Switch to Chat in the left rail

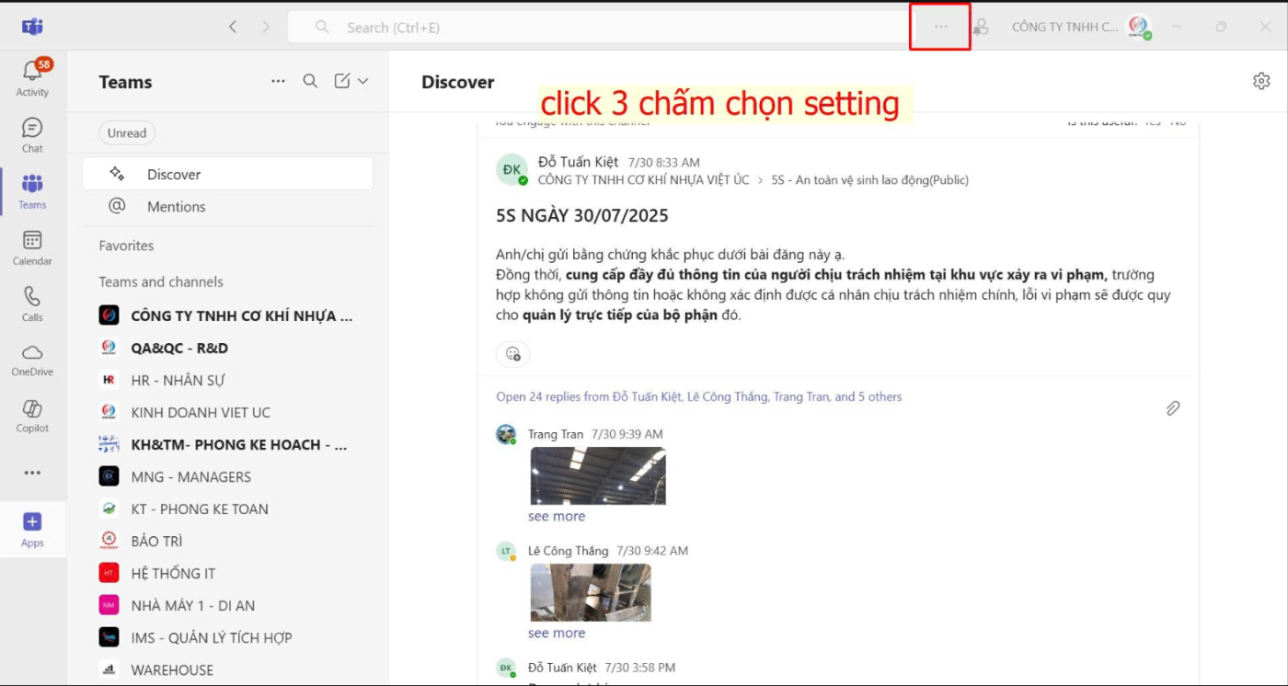coord(32,135)
